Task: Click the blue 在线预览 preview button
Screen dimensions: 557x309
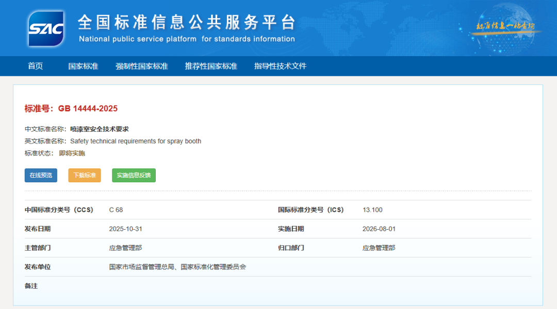Action: pos(41,175)
